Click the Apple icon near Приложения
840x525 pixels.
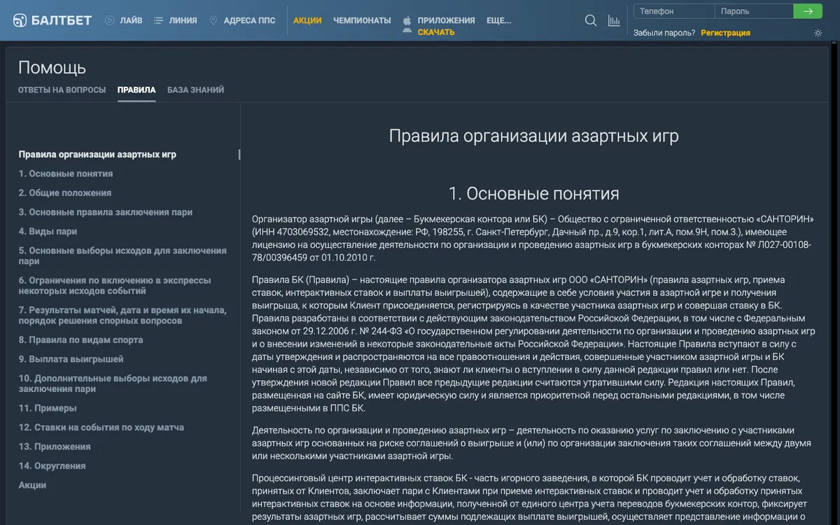(407, 20)
